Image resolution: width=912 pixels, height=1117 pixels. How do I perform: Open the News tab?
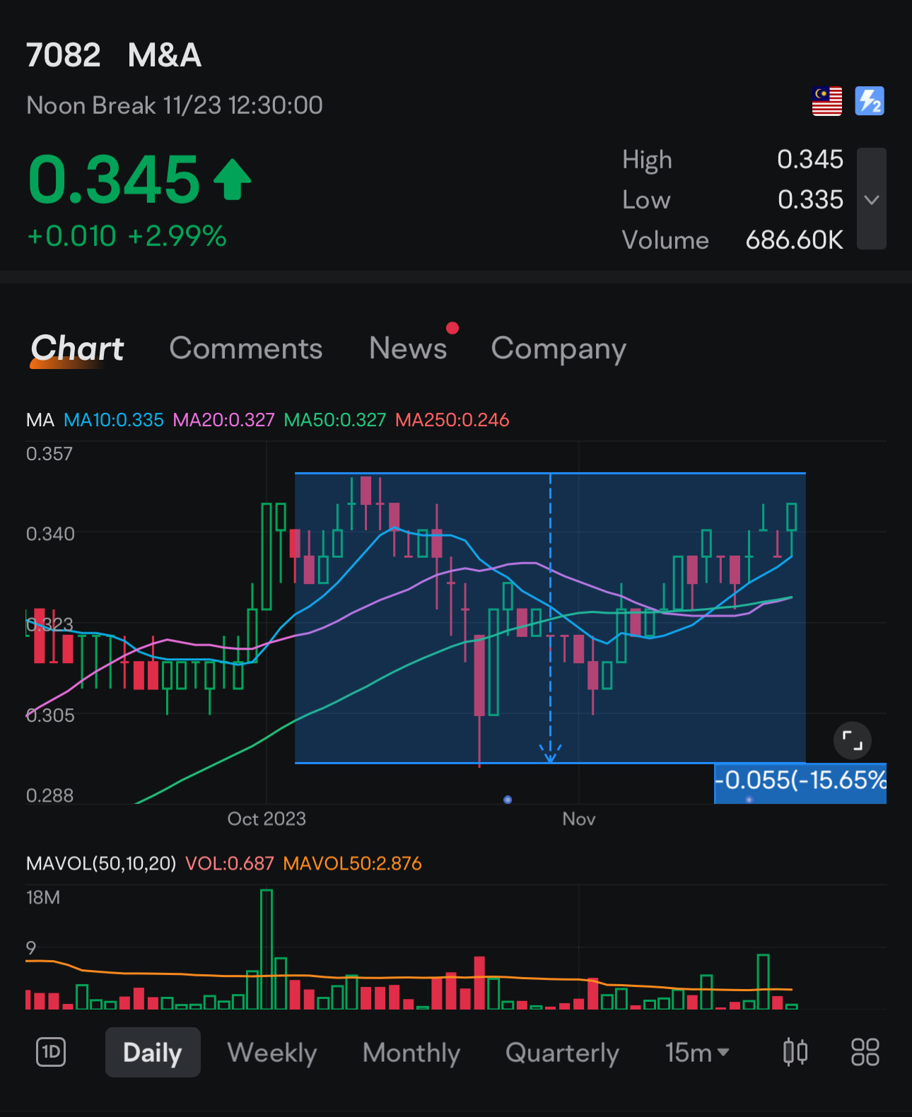[x=408, y=349]
